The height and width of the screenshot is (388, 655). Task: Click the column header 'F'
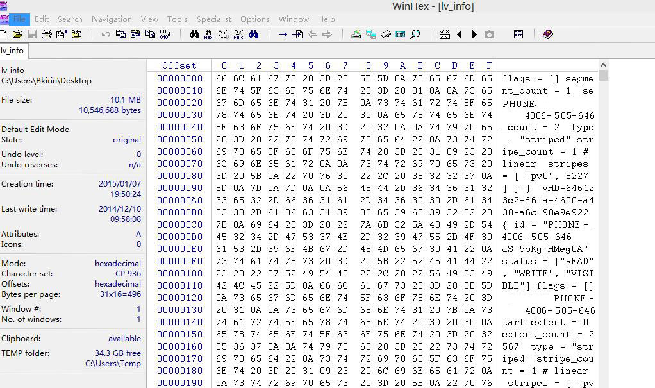[x=489, y=65]
